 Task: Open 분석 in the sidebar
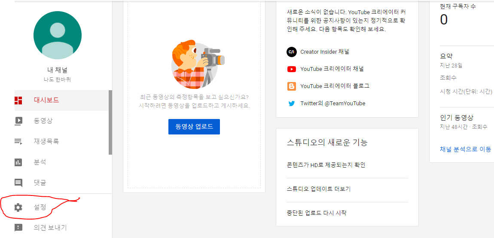(x=61, y=162)
